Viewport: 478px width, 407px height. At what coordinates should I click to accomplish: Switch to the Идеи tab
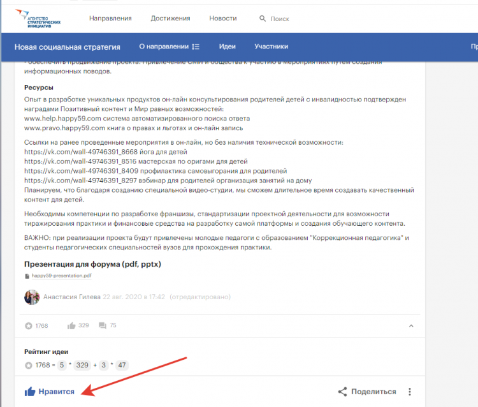coord(227,47)
